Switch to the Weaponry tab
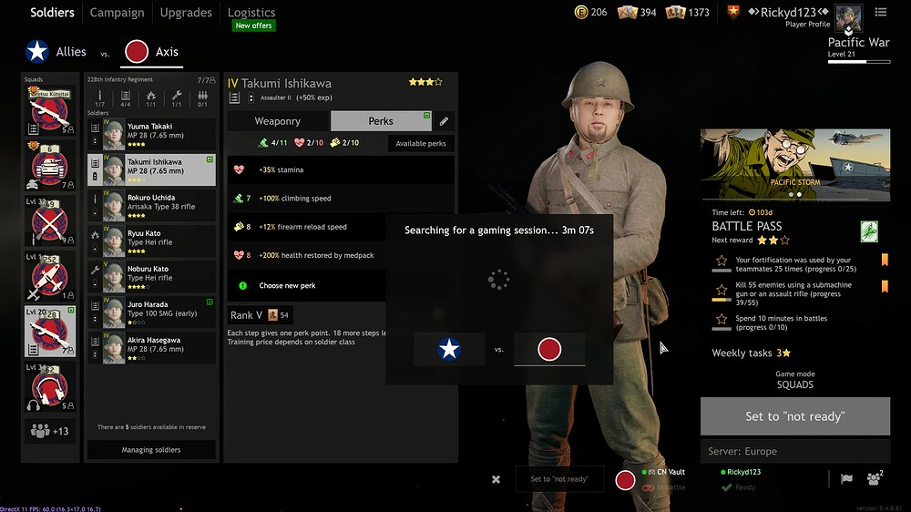Screen dimensions: 911x512 tap(278, 121)
